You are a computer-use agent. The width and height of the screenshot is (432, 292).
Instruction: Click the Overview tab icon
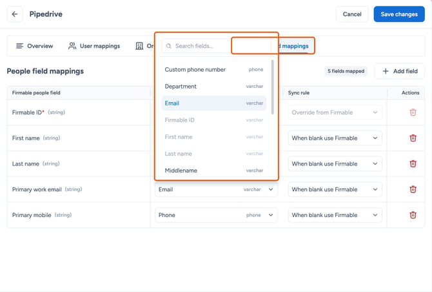19,46
